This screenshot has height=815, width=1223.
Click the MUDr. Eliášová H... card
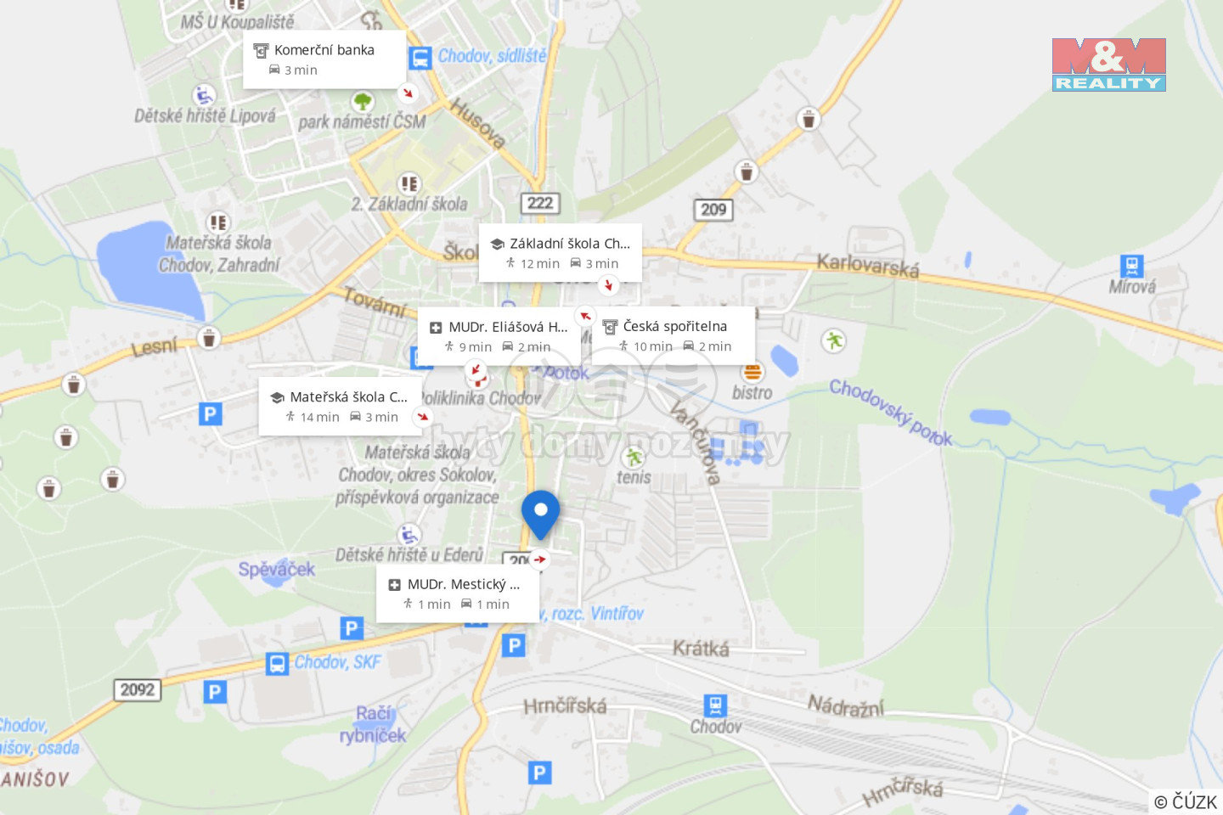(x=499, y=336)
